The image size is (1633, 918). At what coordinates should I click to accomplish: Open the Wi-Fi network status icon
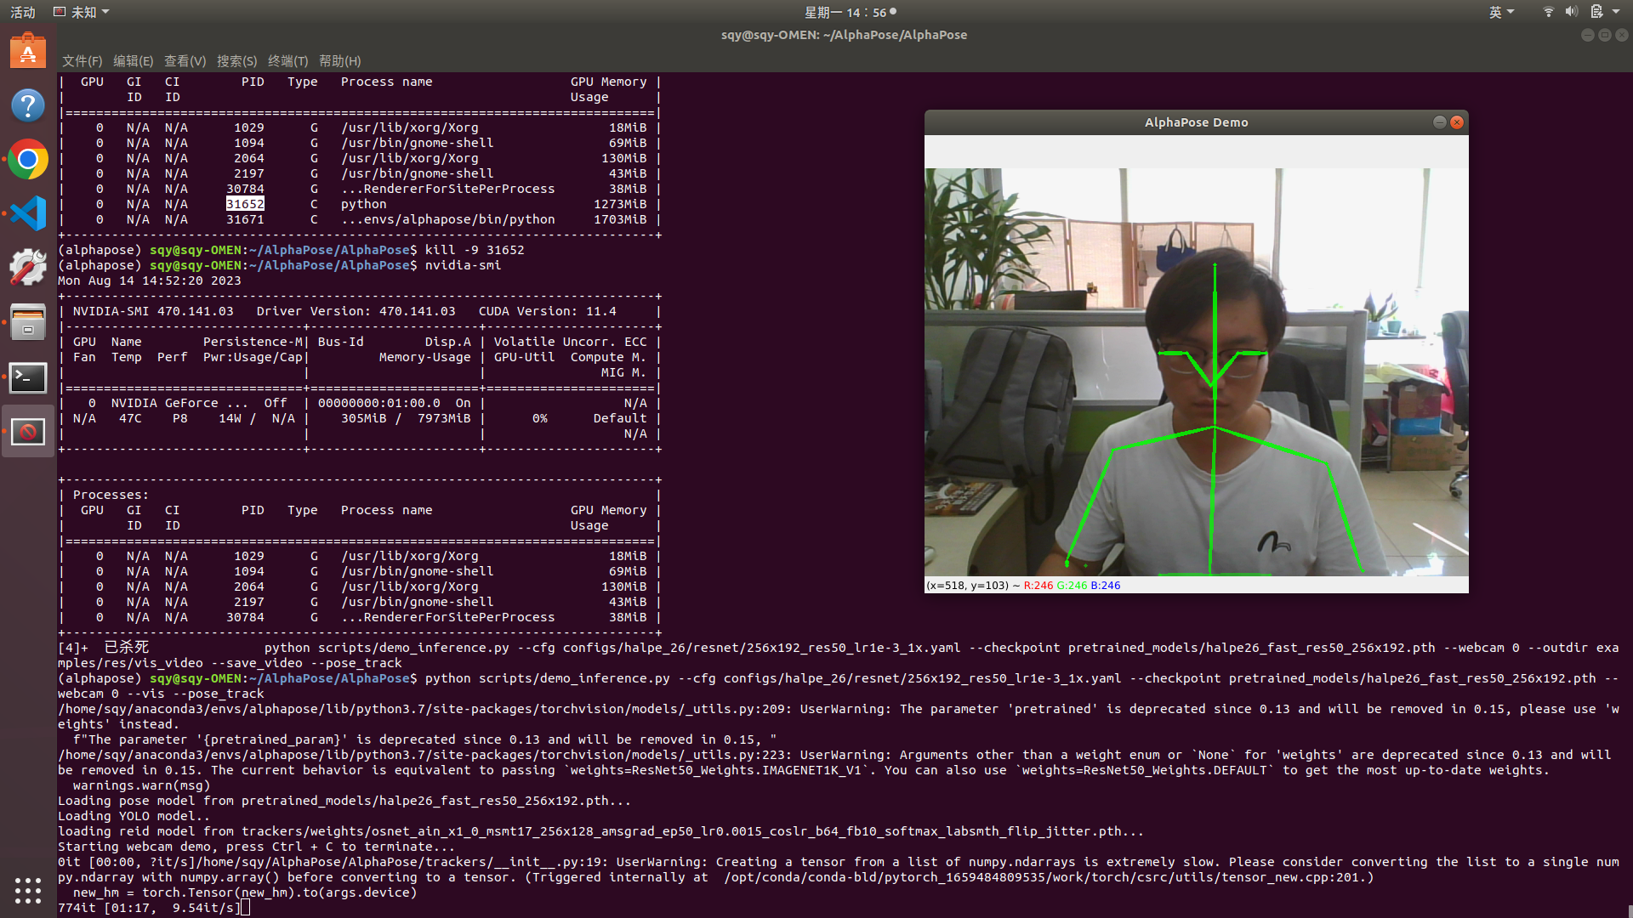click(1548, 12)
